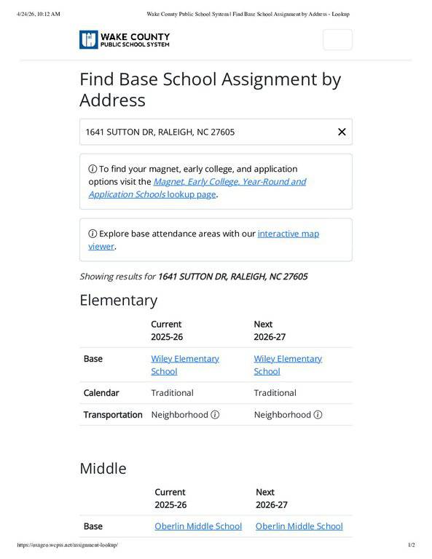
Task: Open next 2026-27 Wiley Elementary School link
Action: 288,365
